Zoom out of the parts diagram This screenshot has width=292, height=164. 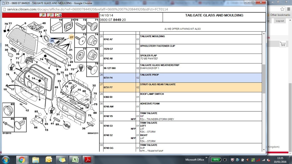50,15
